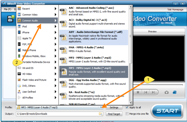Expand the HD Video submenu arrow
This screenshot has height=122, width=187.
coord(55,74)
